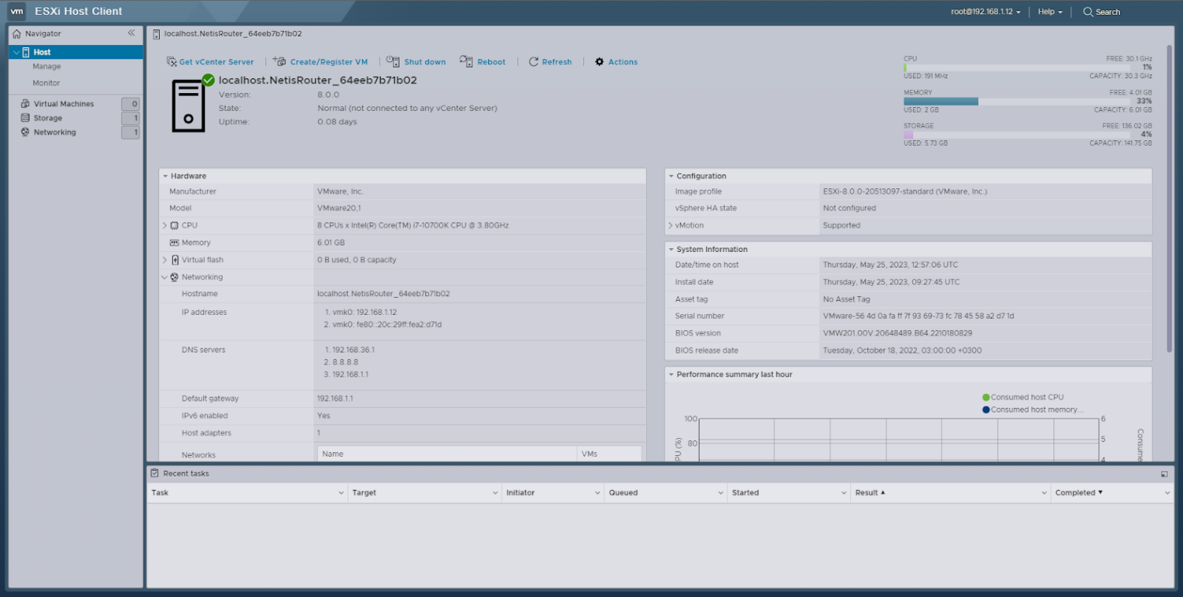Open the root@192.168.1.12 user dropdown
Image resolution: width=1183 pixels, height=597 pixels.
pyautogui.click(x=986, y=12)
